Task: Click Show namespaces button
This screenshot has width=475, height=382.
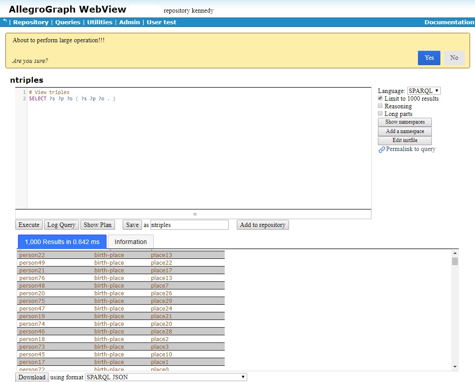Action: (x=404, y=122)
